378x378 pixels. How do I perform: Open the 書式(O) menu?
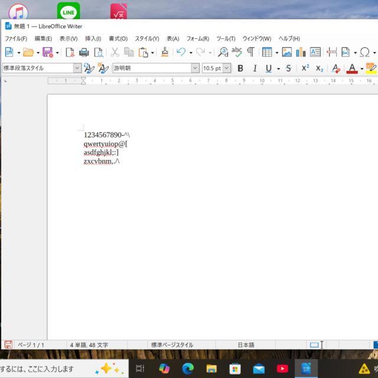click(118, 38)
